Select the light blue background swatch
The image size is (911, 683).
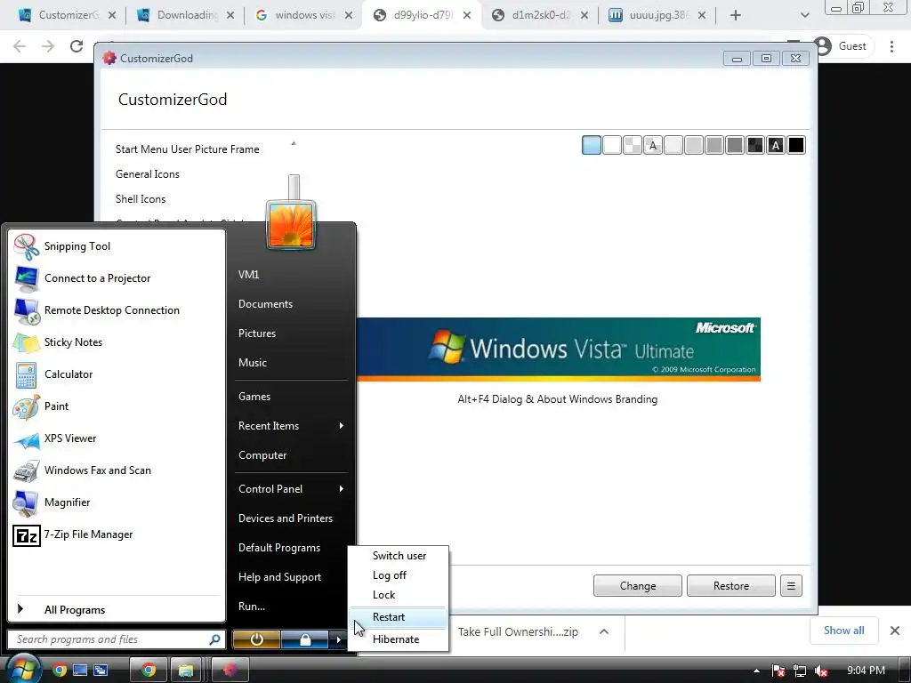[x=591, y=145]
